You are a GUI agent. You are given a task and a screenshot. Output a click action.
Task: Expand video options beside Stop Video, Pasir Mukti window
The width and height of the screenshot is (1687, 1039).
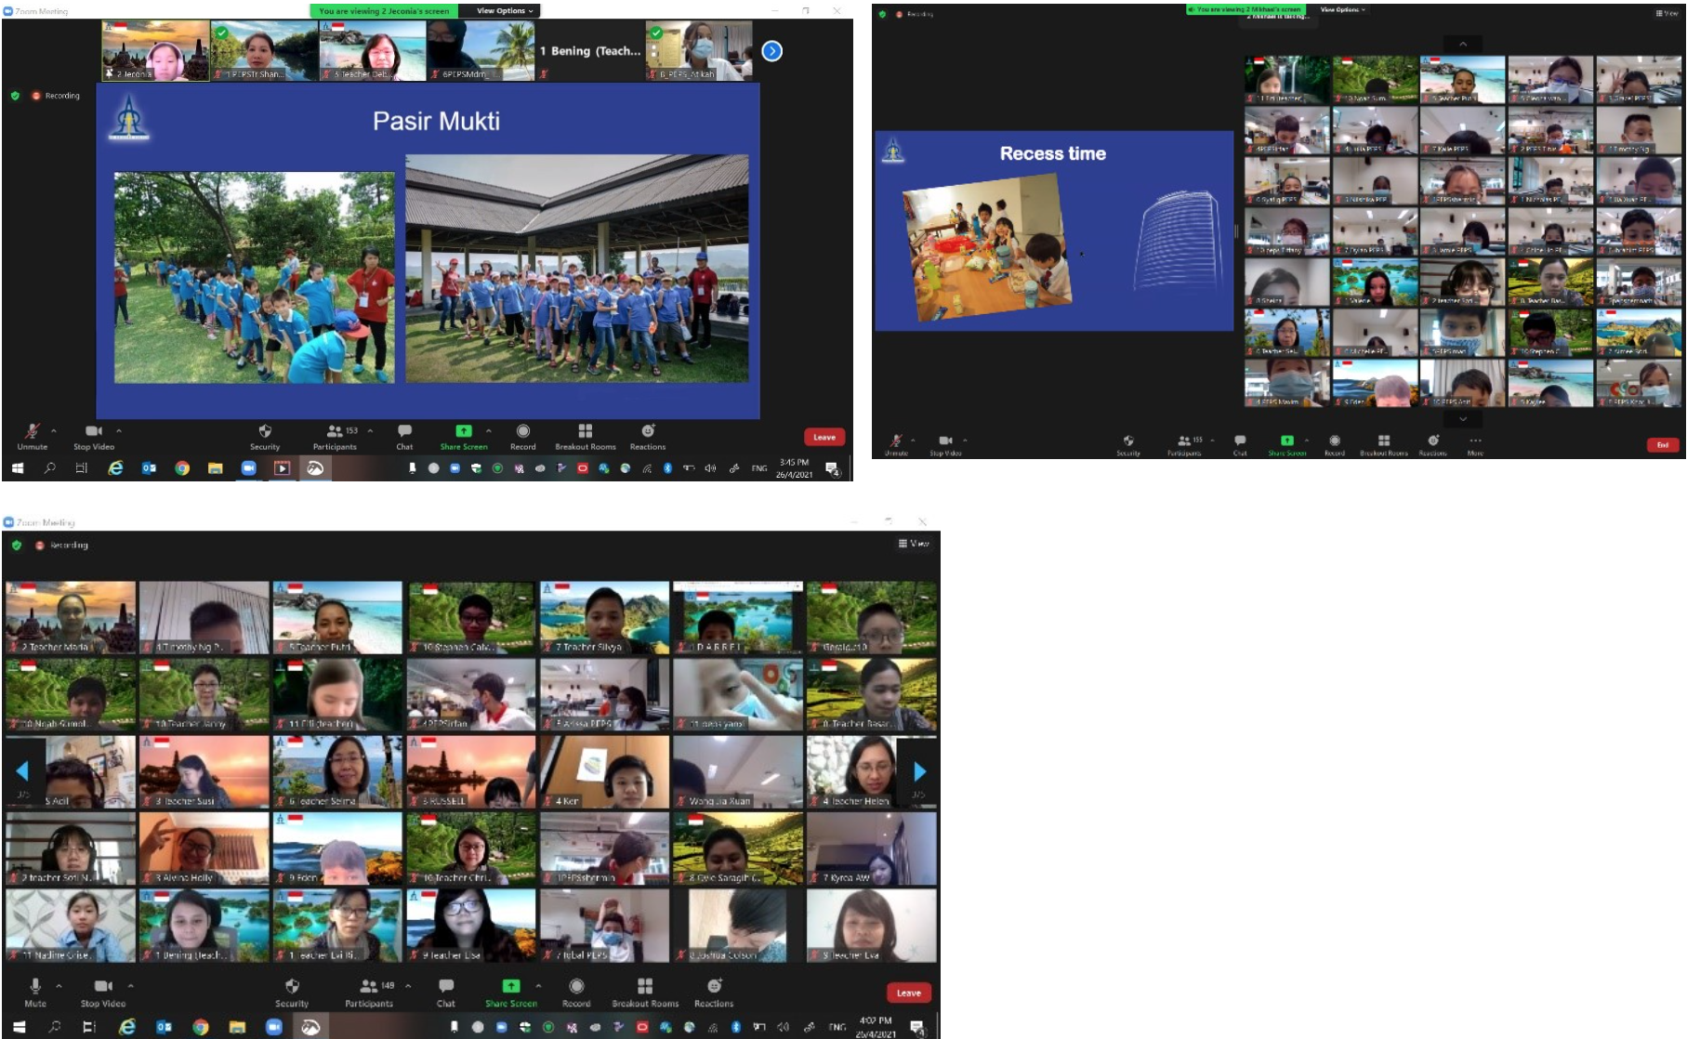point(119,430)
